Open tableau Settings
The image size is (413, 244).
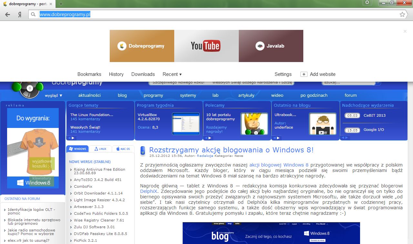pos(283,74)
